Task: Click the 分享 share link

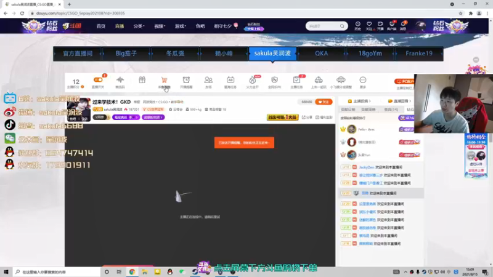Action: (307, 117)
